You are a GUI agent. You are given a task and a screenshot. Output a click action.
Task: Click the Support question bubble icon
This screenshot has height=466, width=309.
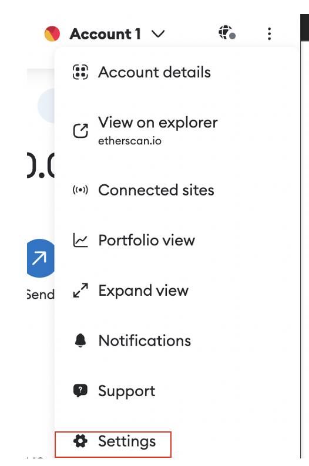(x=80, y=390)
